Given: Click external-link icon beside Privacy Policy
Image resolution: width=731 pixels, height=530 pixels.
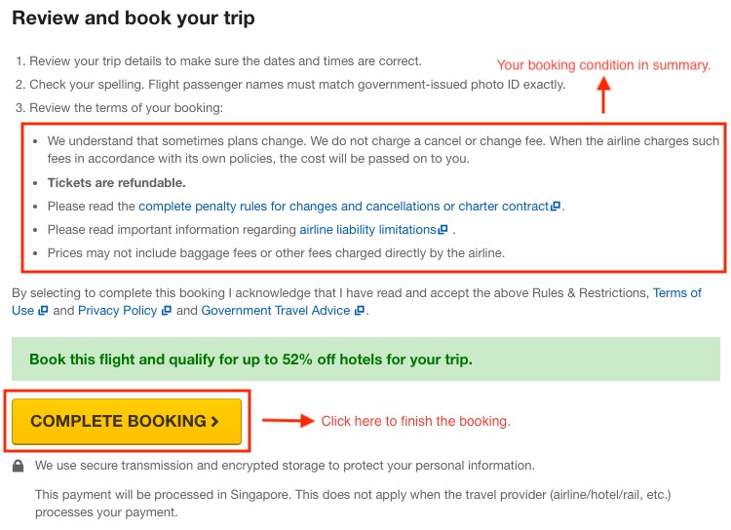Looking at the screenshot, I should tap(167, 311).
